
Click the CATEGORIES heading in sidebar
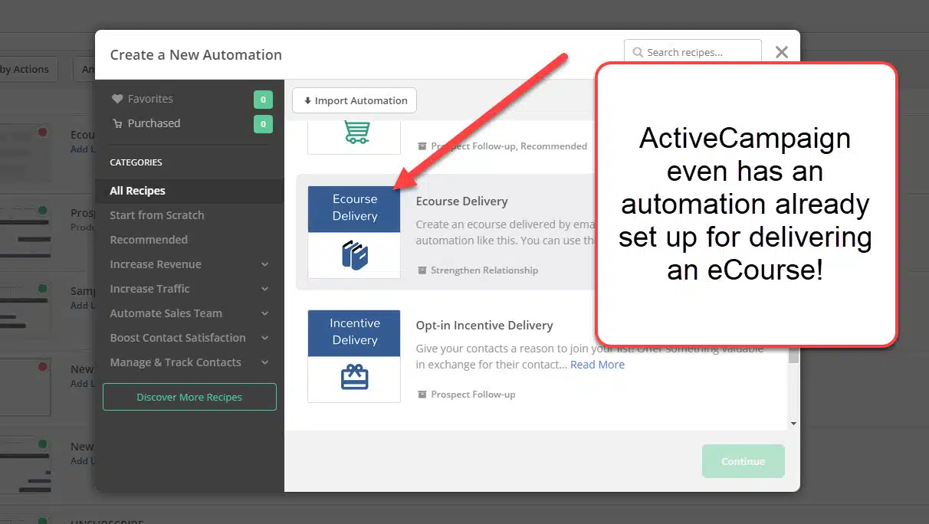(136, 162)
